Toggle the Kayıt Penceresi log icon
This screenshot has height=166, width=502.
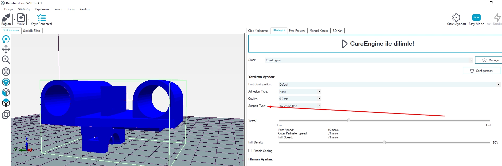pyautogui.click(x=41, y=18)
